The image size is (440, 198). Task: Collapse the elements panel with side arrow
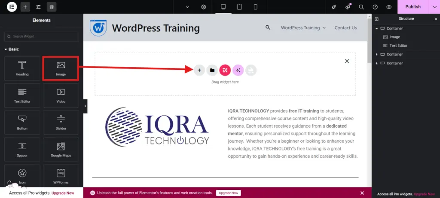coord(86,106)
